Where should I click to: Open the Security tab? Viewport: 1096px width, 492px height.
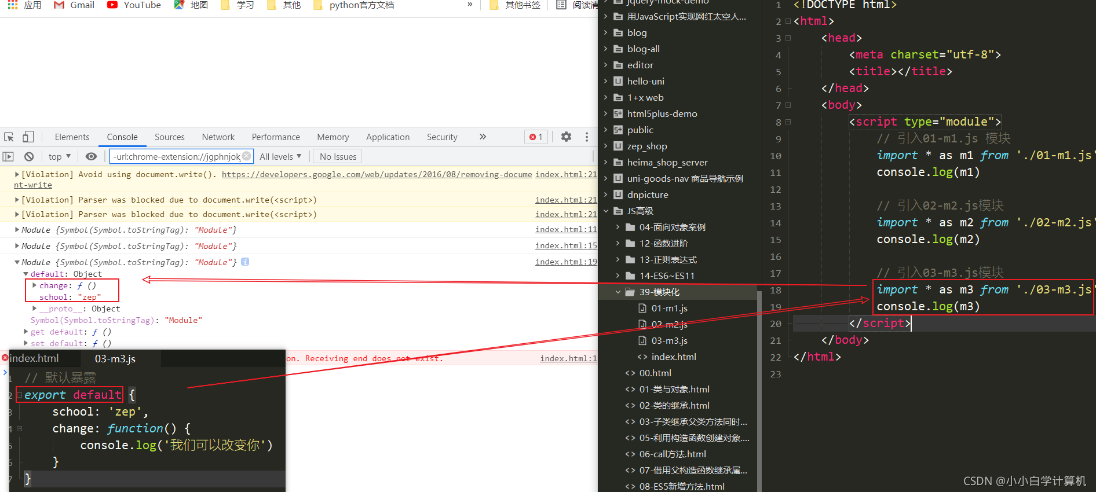coord(442,137)
